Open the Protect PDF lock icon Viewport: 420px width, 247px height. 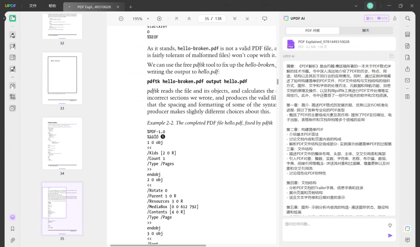(407, 57)
